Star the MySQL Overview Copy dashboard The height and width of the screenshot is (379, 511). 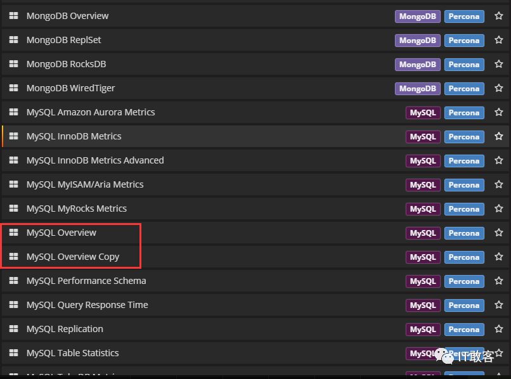point(498,257)
